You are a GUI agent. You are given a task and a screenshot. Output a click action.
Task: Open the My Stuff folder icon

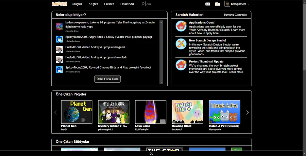pos(217,4)
